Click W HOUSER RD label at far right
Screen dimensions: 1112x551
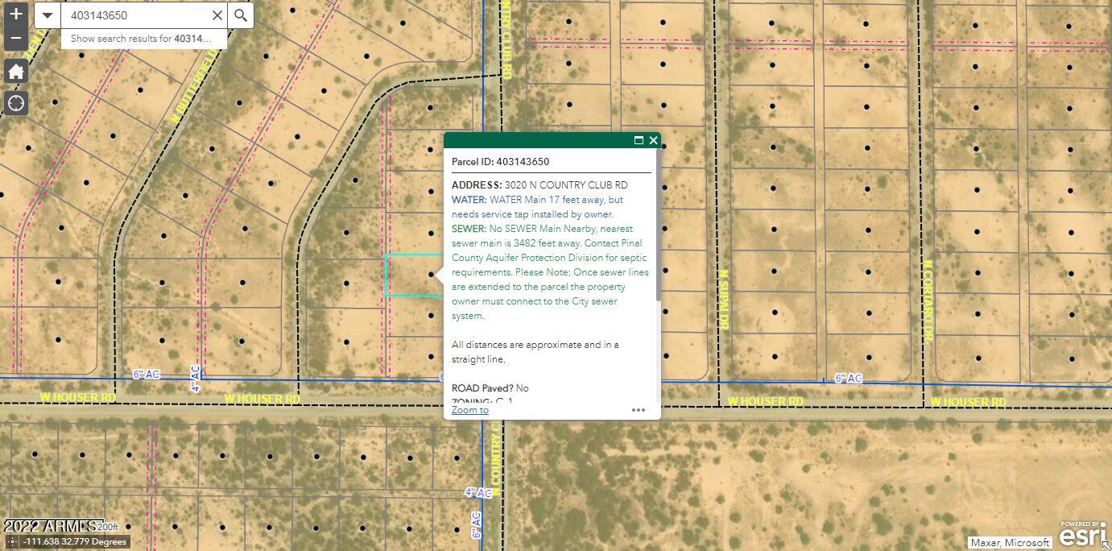968,401
